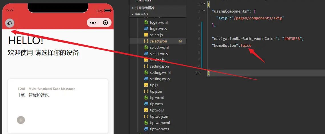Click the Multi-functional Knee Massager caption
The height and width of the screenshot is (134, 325).
[x=52, y=89]
